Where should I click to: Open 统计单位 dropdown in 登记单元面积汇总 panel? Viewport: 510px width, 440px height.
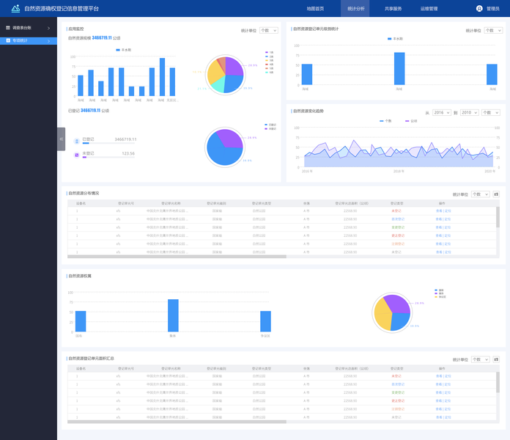[x=481, y=359]
